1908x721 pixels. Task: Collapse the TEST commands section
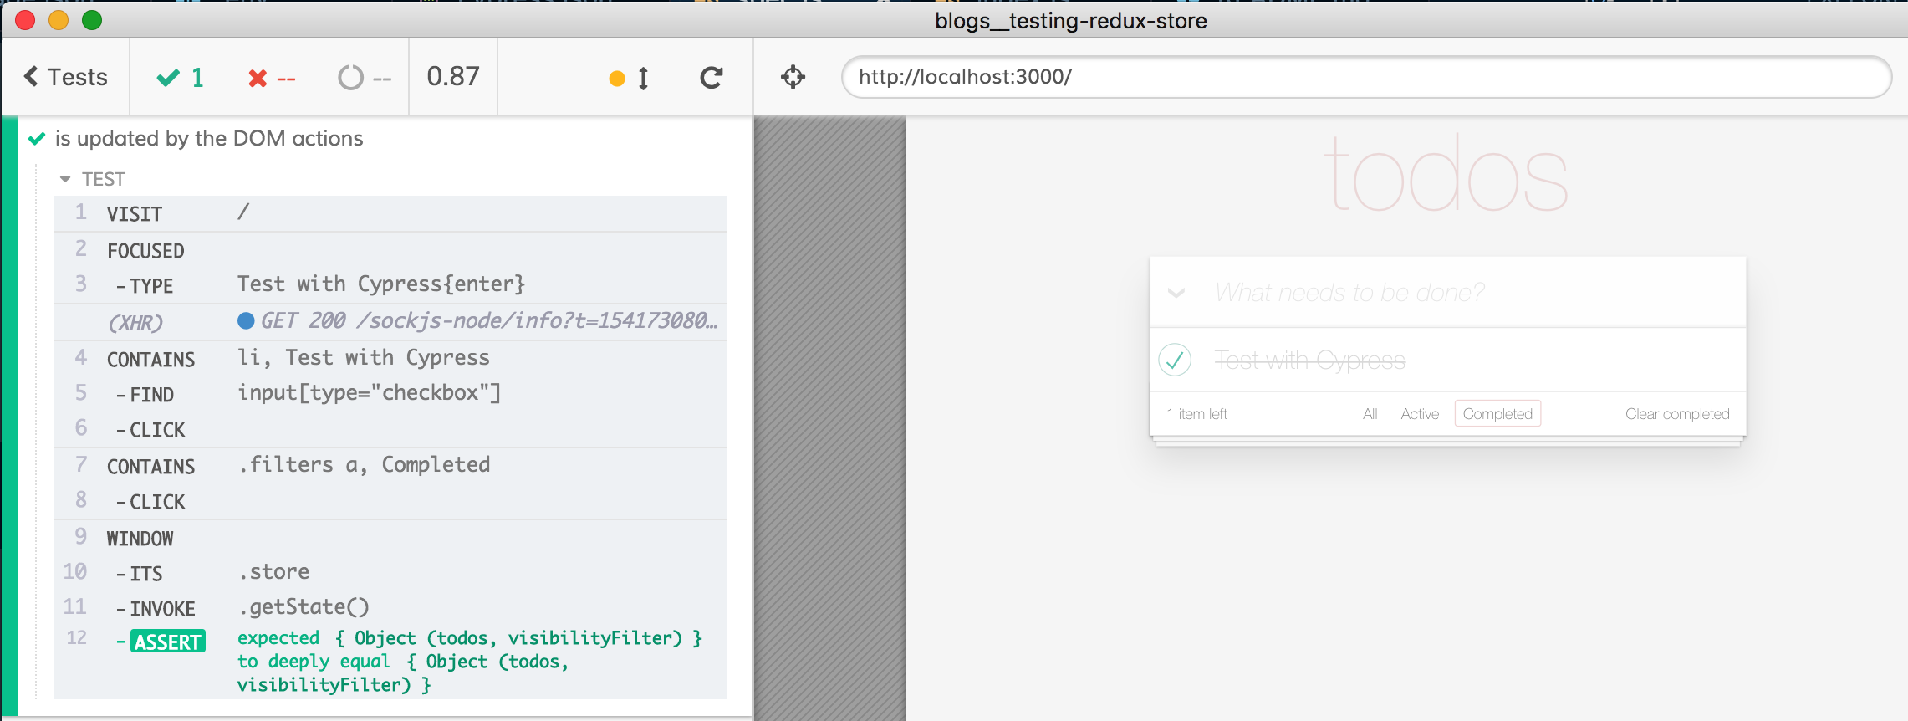pyautogui.click(x=93, y=179)
